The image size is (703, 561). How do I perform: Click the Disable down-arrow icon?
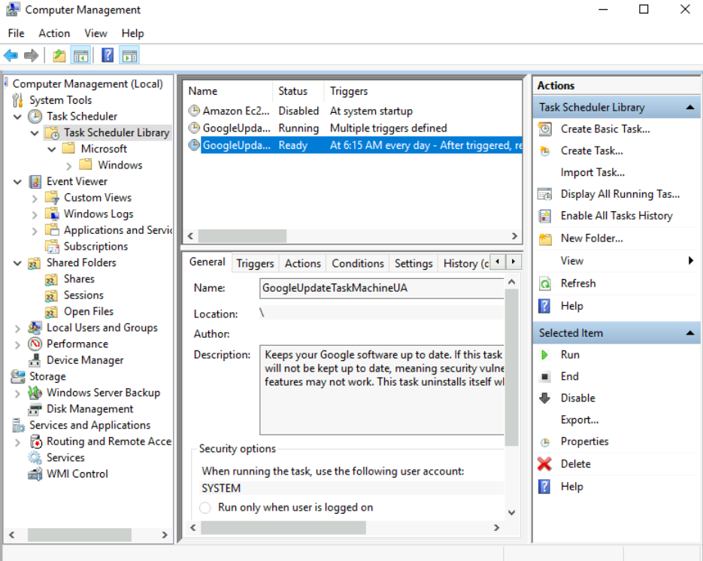545,399
